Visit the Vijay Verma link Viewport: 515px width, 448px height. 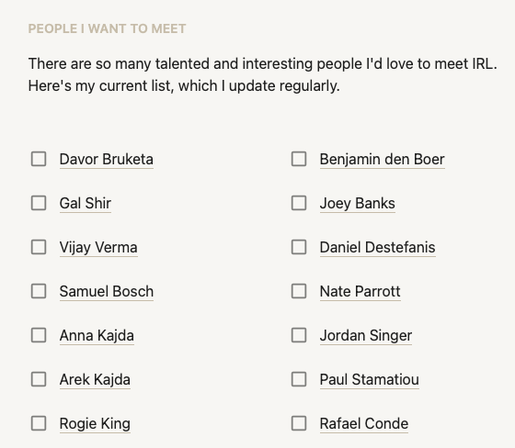point(98,248)
